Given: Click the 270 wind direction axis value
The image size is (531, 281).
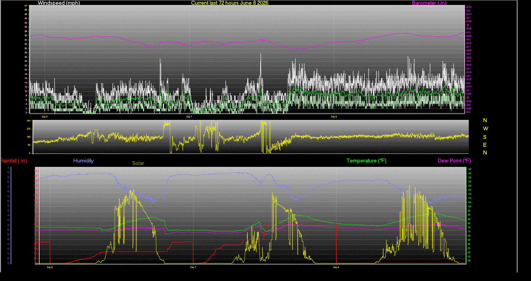Looking at the screenshot, I should pos(28,129).
